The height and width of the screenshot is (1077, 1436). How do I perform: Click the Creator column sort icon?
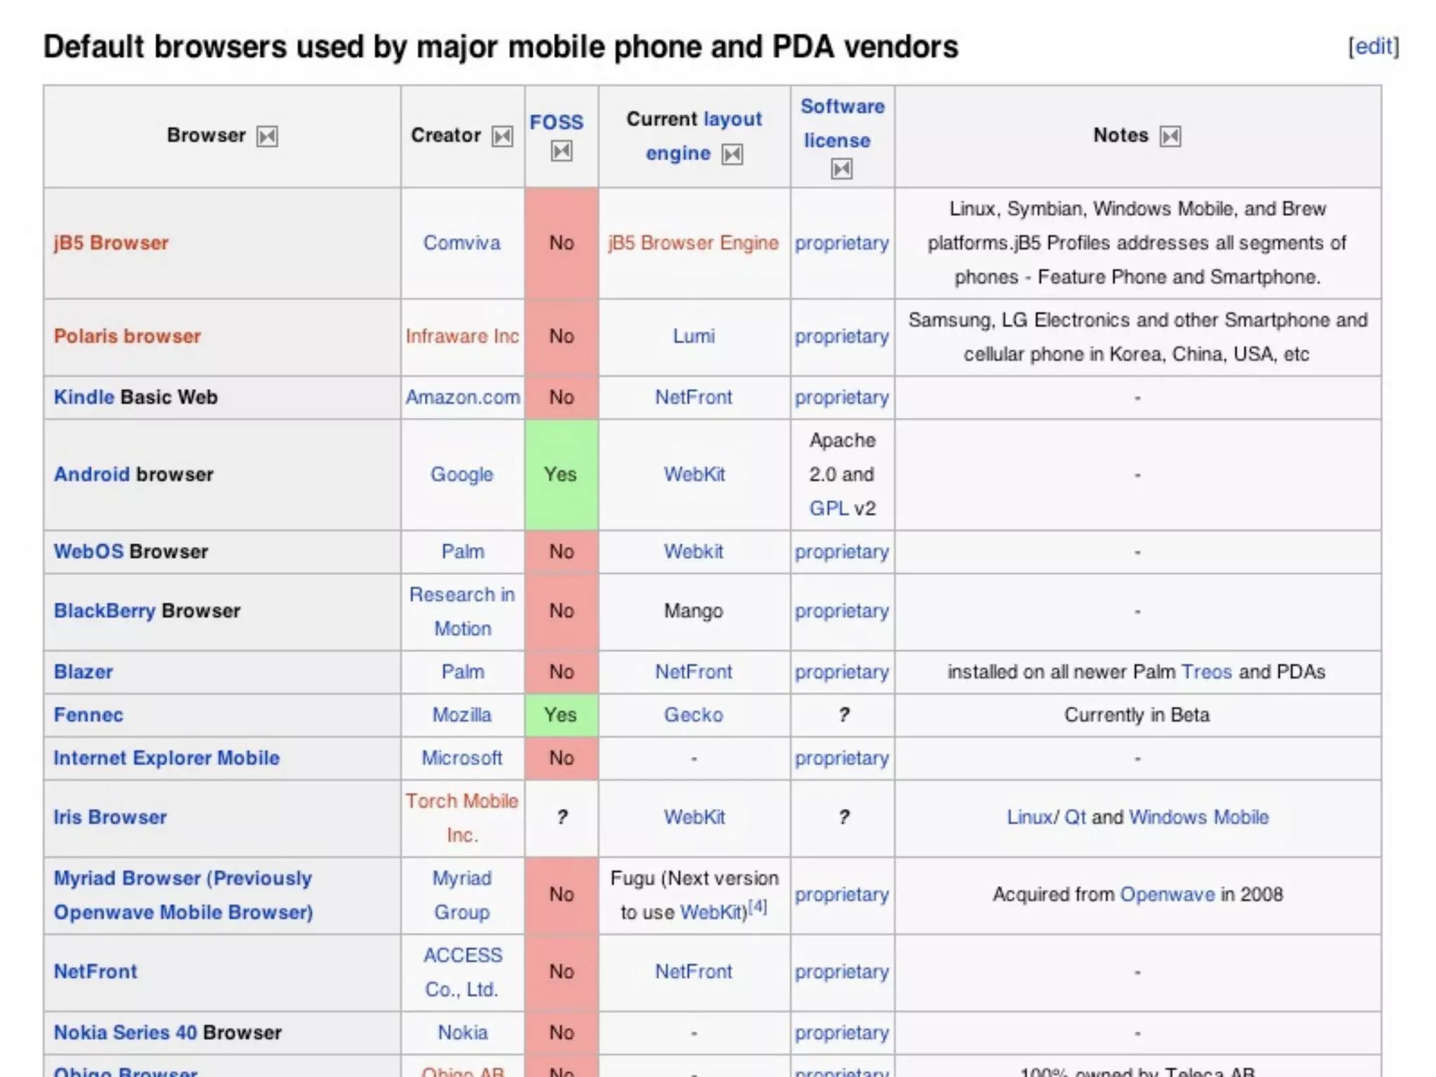501,136
